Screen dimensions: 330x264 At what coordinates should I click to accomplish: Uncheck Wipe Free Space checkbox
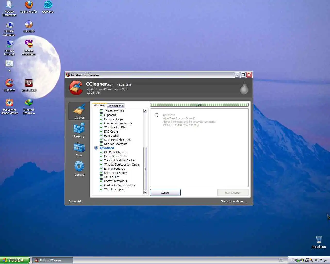[x=101, y=189]
